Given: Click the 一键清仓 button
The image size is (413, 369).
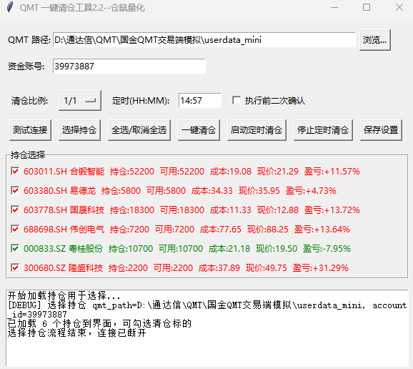Looking at the screenshot, I should [199, 130].
